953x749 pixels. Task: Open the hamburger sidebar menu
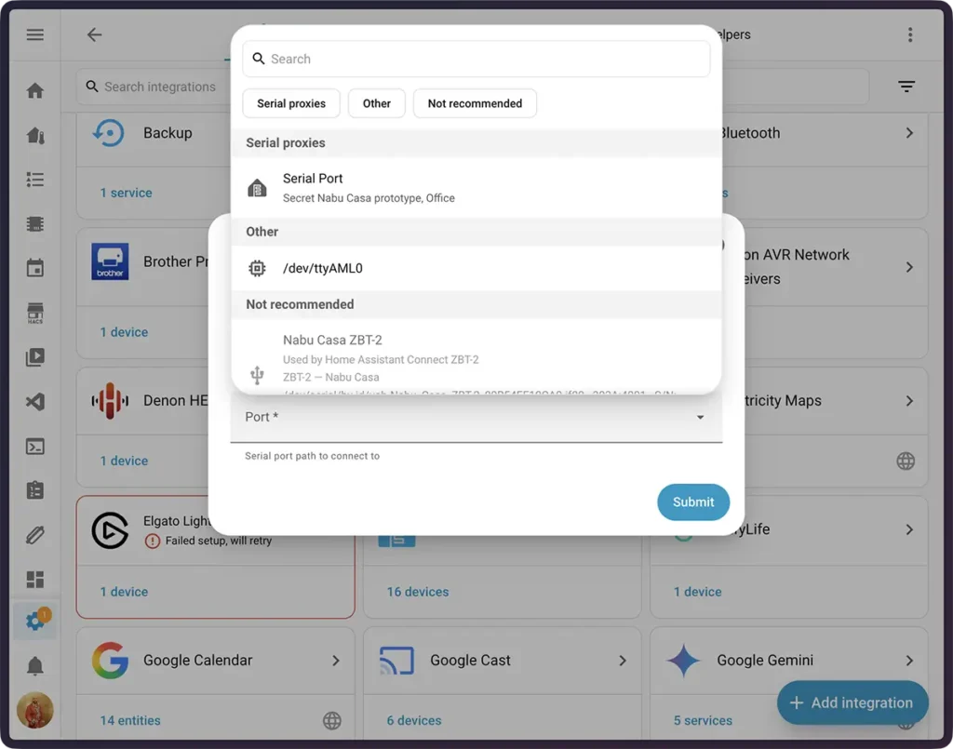(x=34, y=34)
